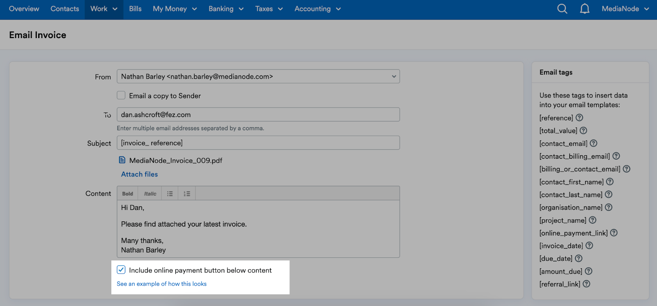The height and width of the screenshot is (306, 657).
Task: Open help icon beside [due_date] tag
Action: click(579, 258)
